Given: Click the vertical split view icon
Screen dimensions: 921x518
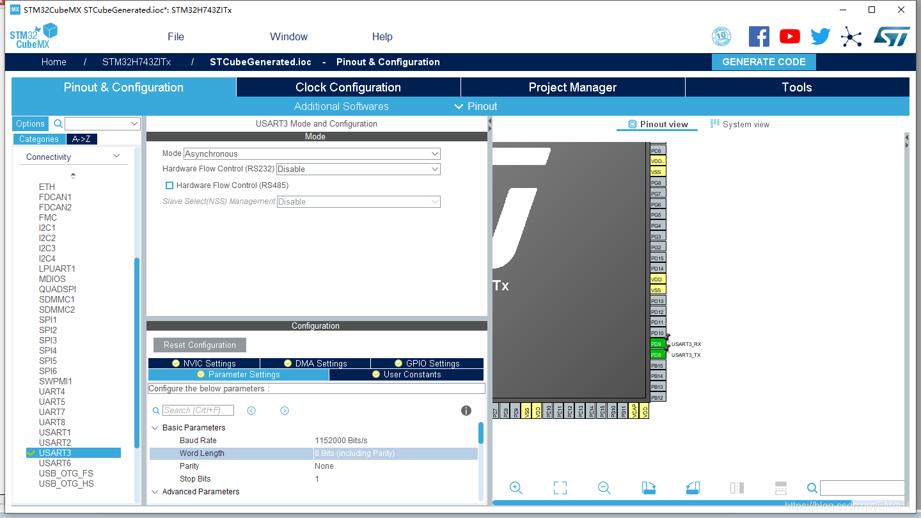Looking at the screenshot, I should (737, 488).
